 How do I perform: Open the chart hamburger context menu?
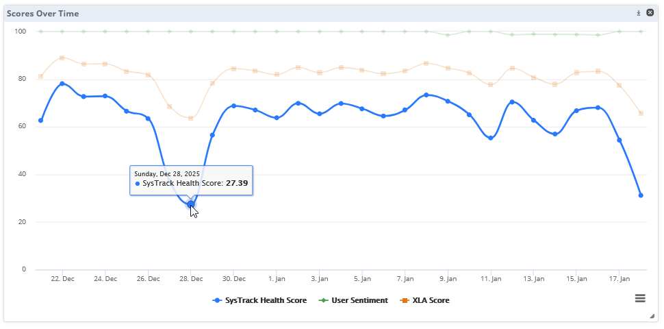click(x=640, y=297)
